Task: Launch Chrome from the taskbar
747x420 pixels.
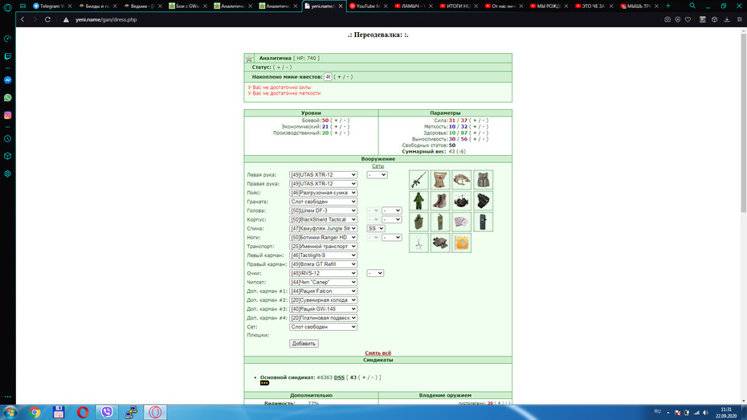Action: point(35,412)
